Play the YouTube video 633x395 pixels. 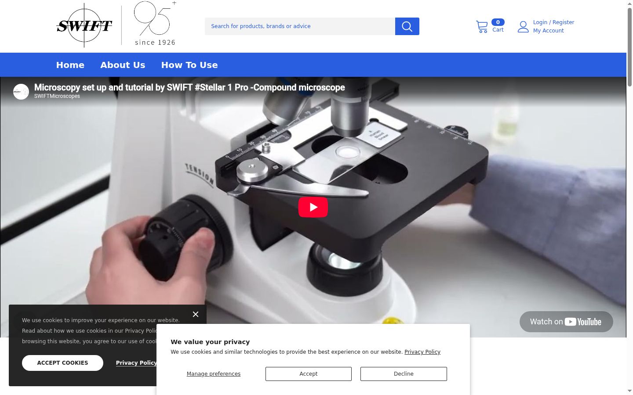coord(313,207)
